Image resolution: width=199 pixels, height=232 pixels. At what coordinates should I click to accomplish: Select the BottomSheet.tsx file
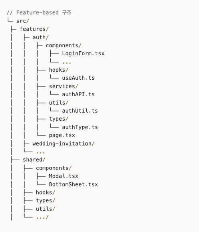[x=73, y=184]
